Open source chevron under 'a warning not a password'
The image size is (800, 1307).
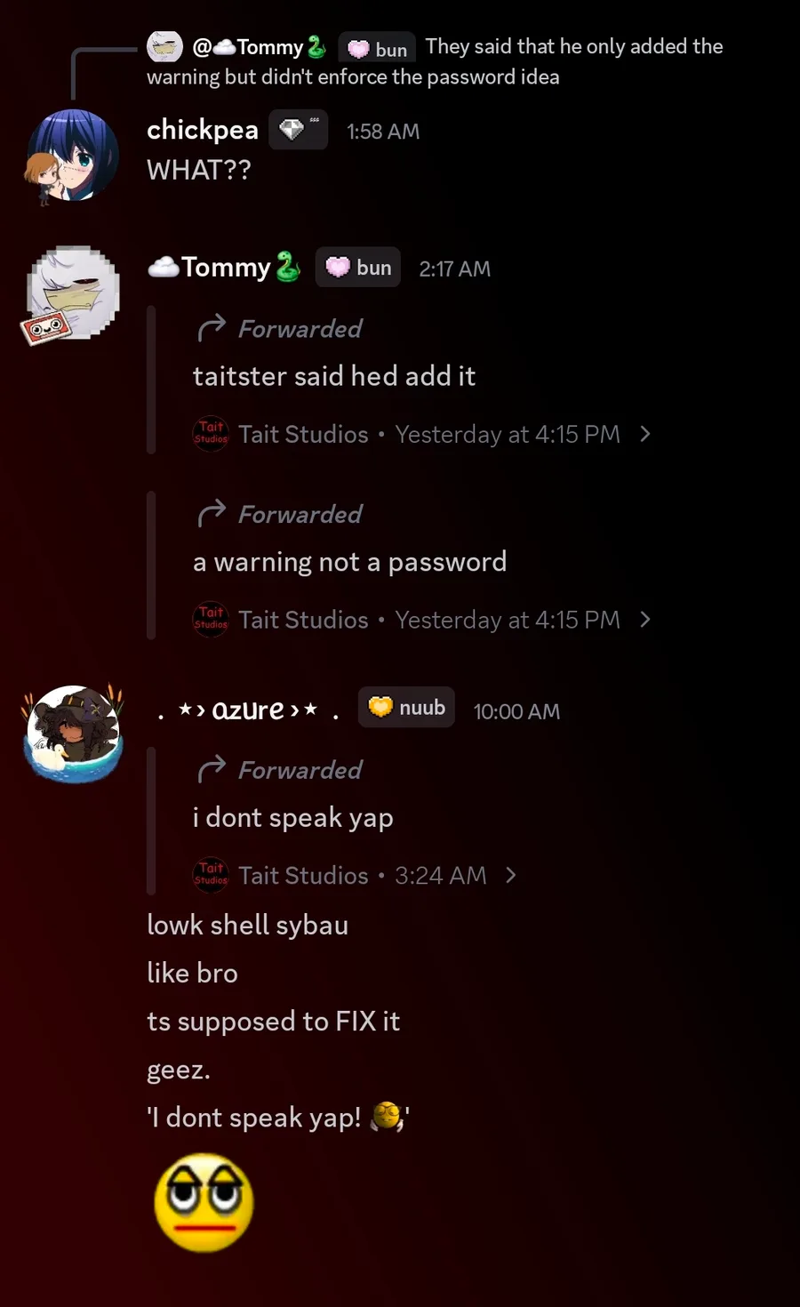(x=645, y=620)
